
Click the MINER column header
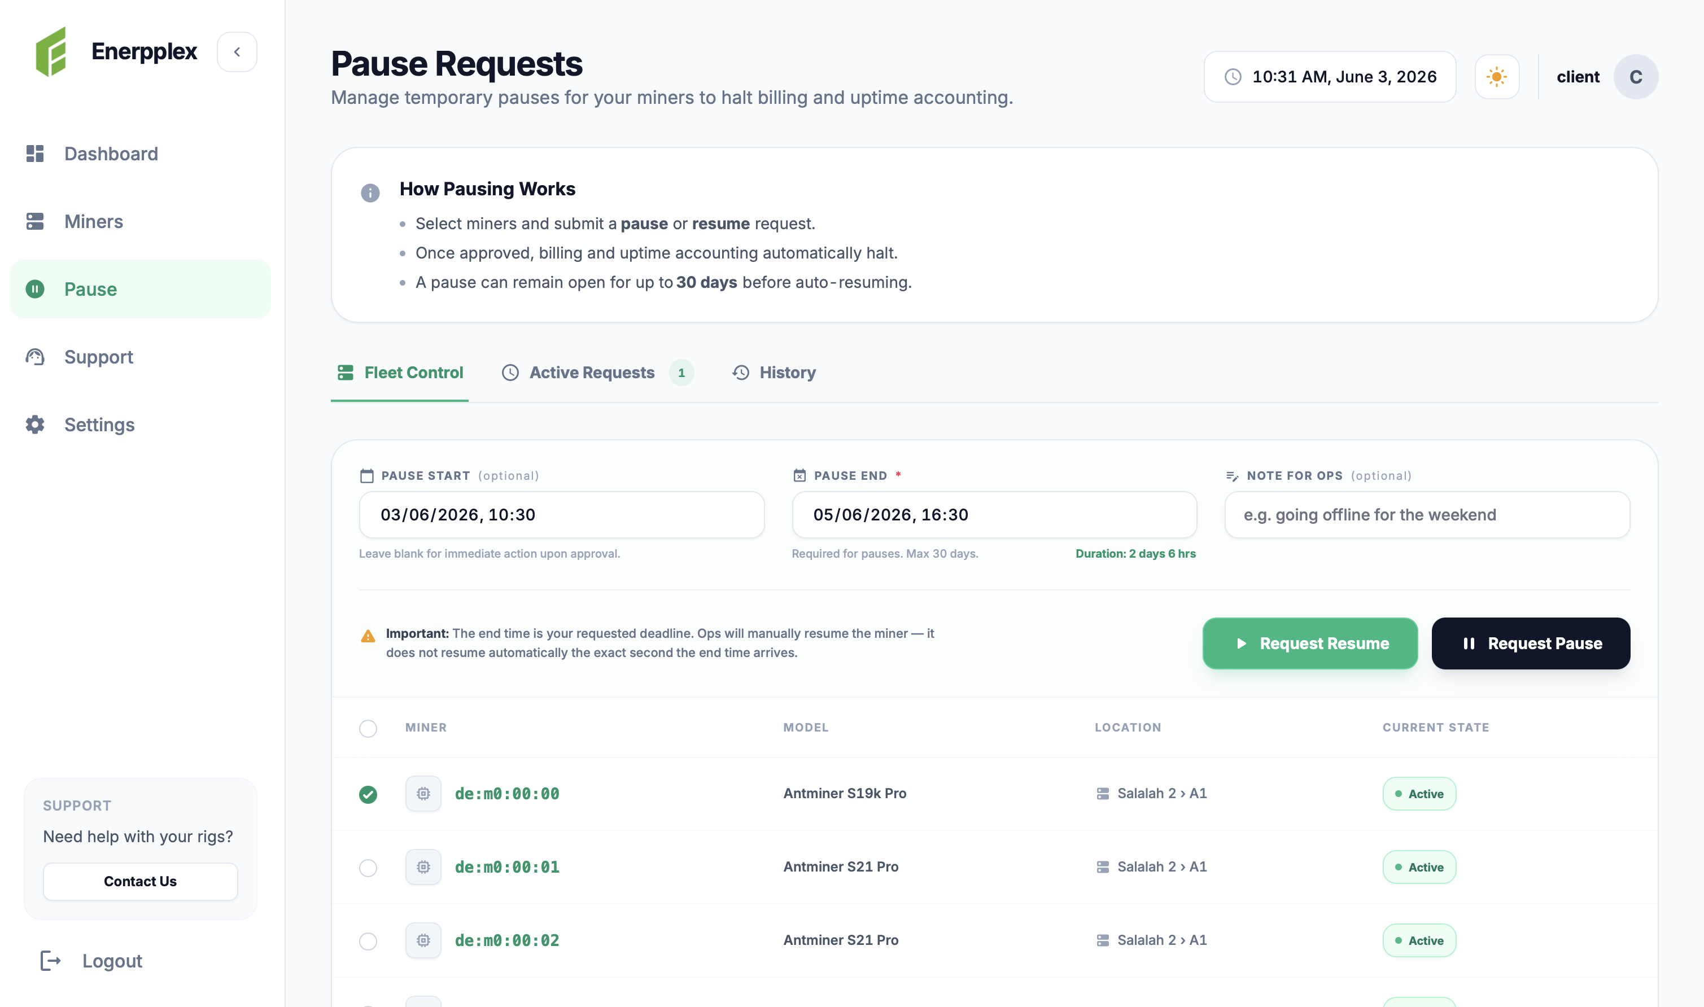click(426, 728)
